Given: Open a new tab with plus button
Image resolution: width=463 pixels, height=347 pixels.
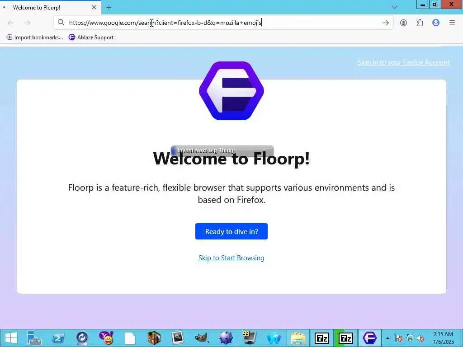Looking at the screenshot, I should [x=109, y=8].
